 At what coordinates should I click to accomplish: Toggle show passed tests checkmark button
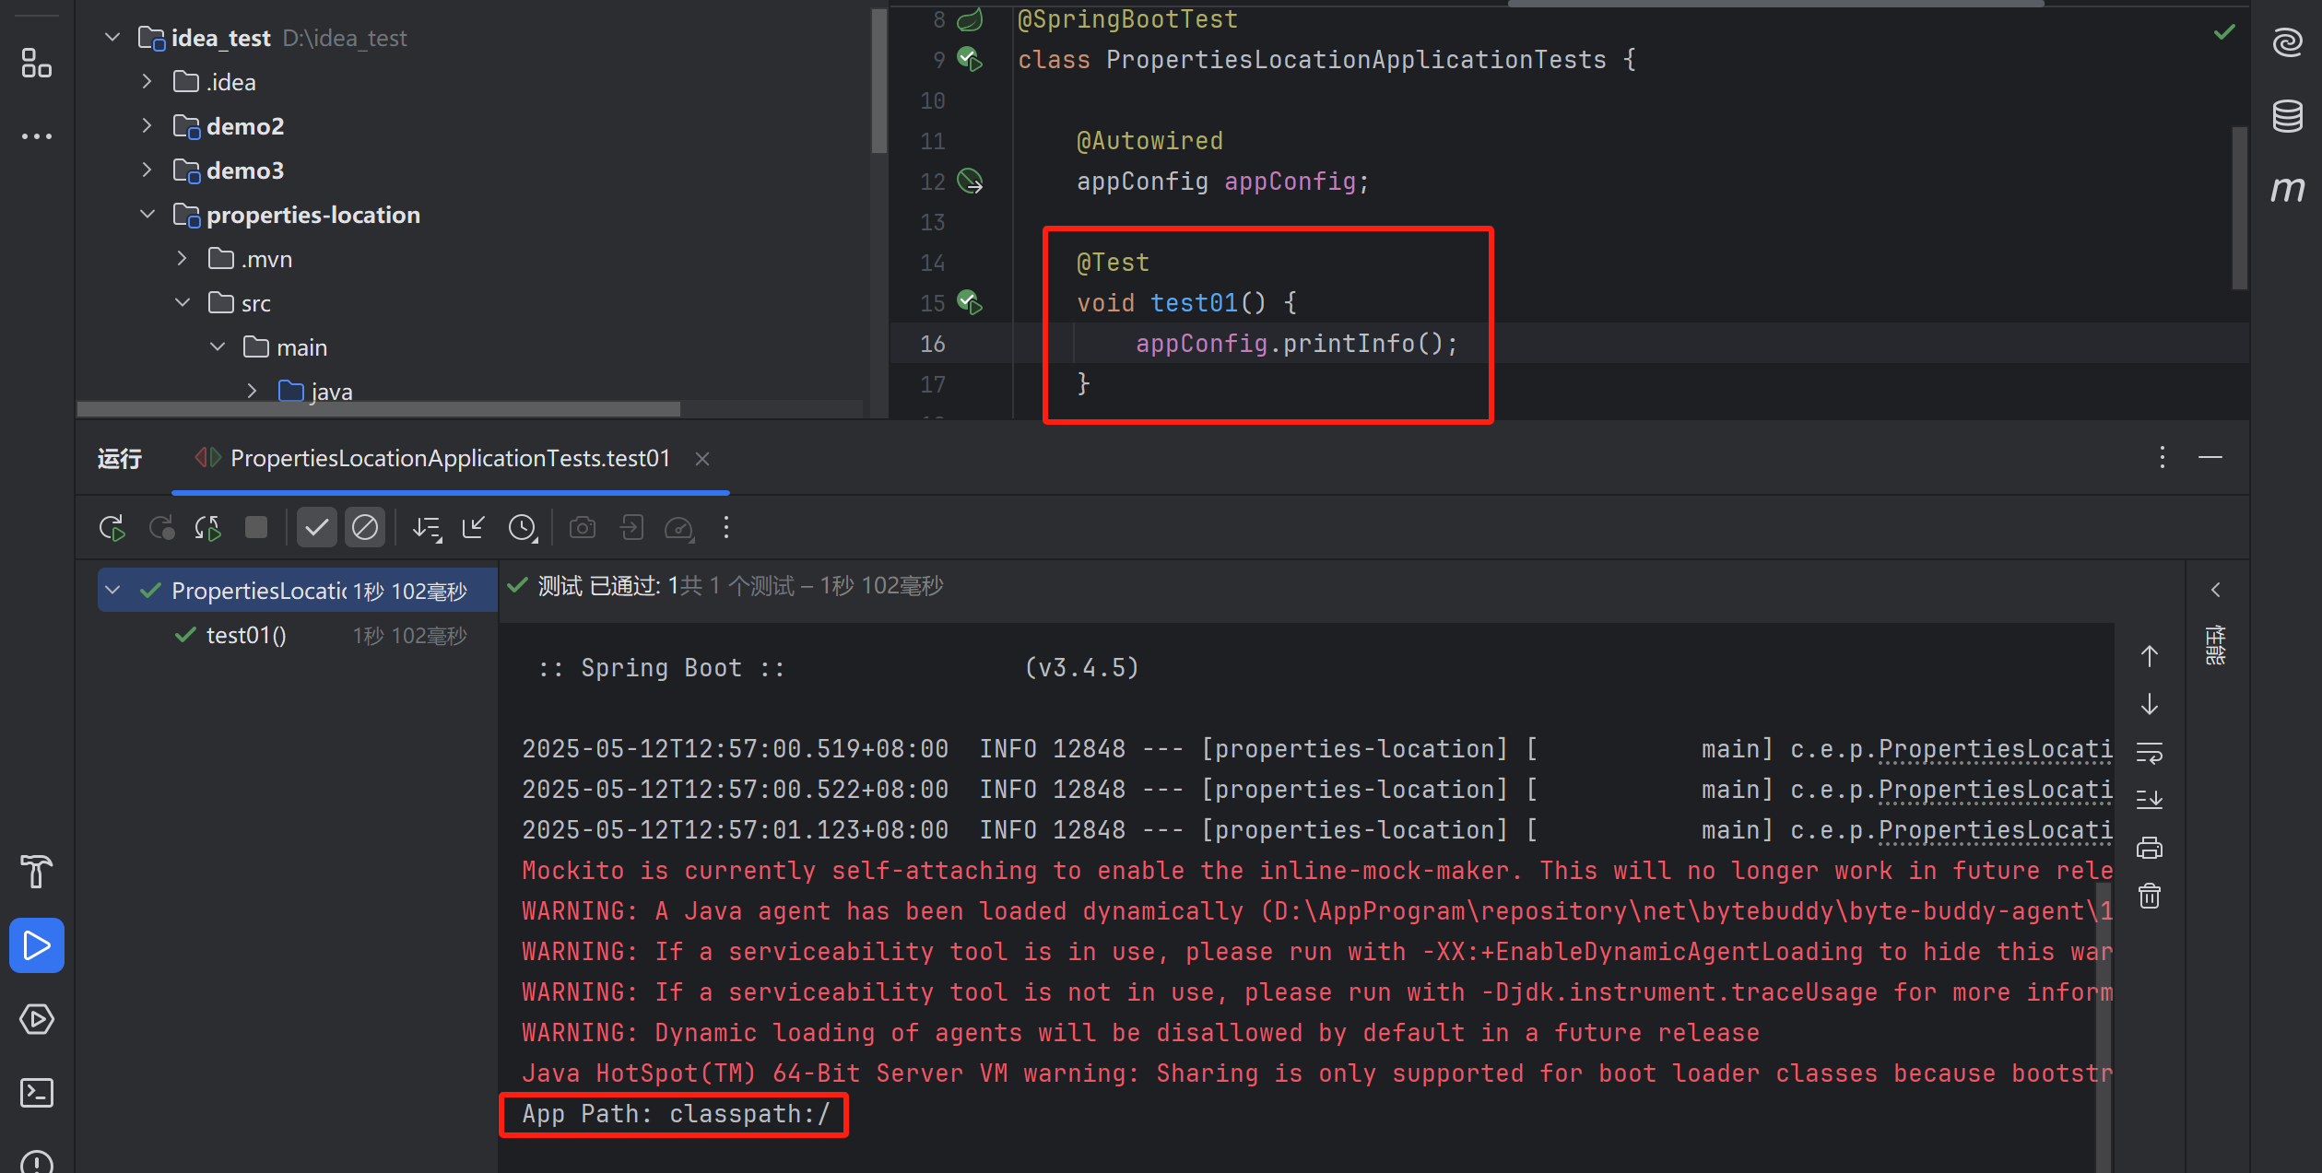[316, 528]
